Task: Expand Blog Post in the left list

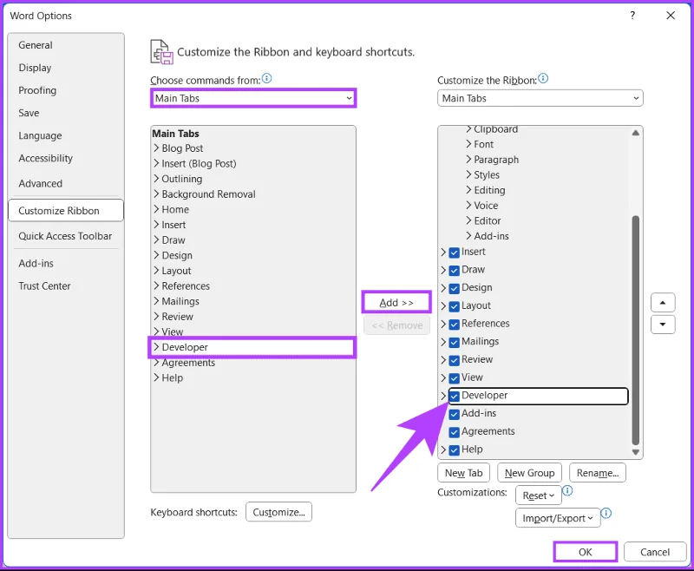Action: [156, 148]
